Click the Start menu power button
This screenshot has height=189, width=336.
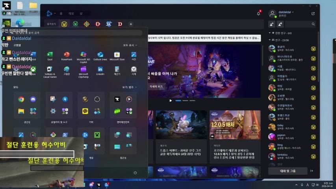tap(135, 172)
